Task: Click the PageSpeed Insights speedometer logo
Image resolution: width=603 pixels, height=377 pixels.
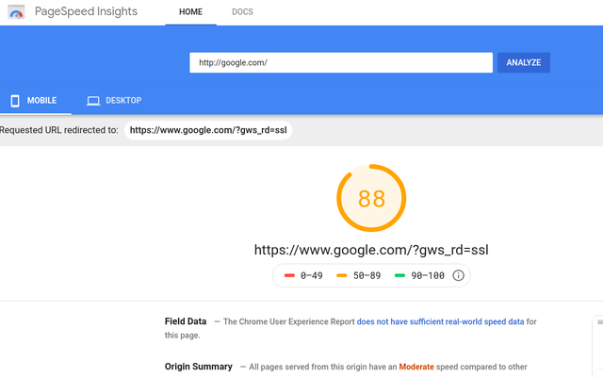Action: click(x=16, y=12)
